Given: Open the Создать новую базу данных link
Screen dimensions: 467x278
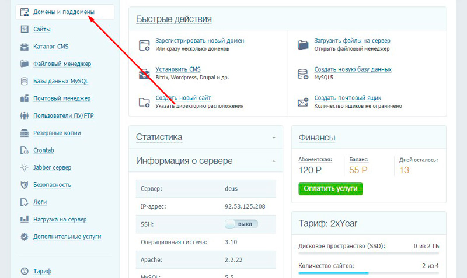Looking at the screenshot, I should [353, 69].
